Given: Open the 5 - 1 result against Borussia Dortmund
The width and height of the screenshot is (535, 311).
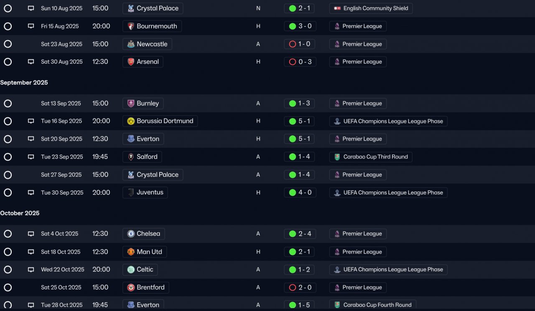Looking at the screenshot, I should [300, 121].
